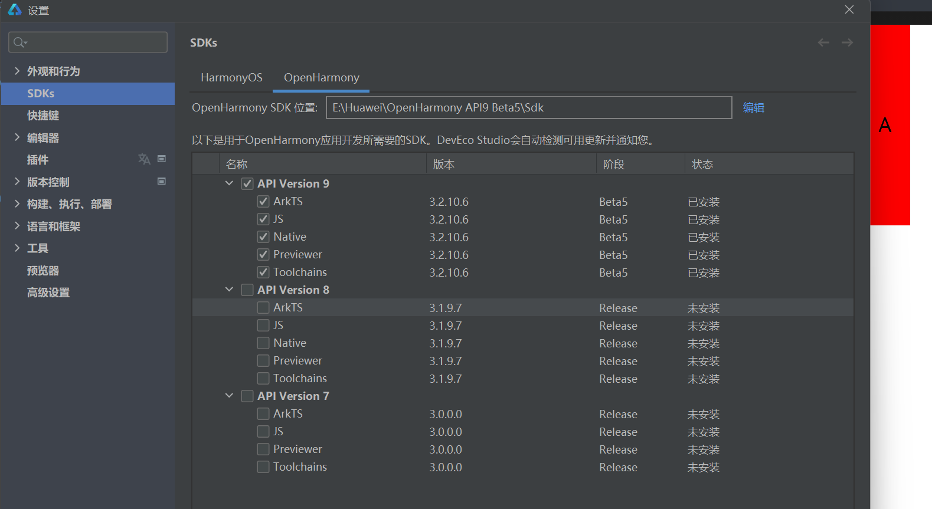
Task: Check ArkTS 3.1.9.7 checkbox
Action: point(263,307)
